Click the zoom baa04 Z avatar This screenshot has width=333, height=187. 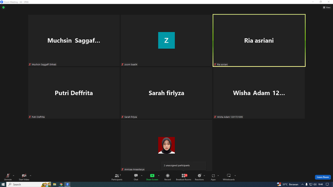(166, 41)
